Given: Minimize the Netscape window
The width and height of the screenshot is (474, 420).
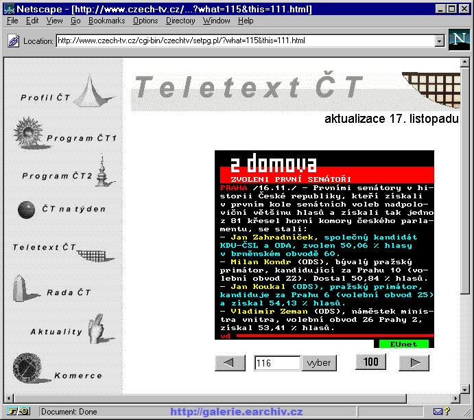Looking at the screenshot, I should click(x=441, y=9).
